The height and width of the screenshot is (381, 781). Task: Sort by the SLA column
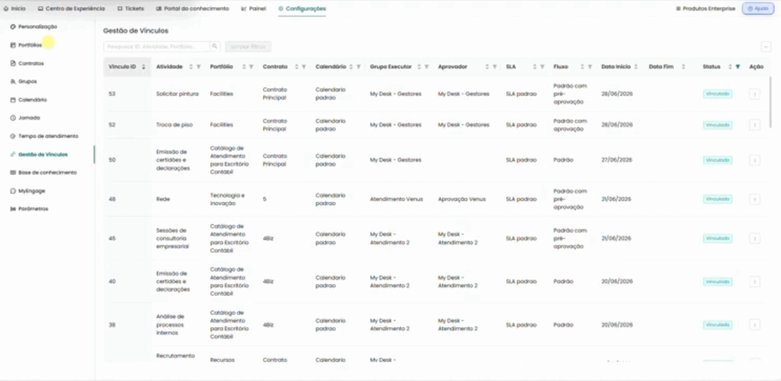[534, 66]
